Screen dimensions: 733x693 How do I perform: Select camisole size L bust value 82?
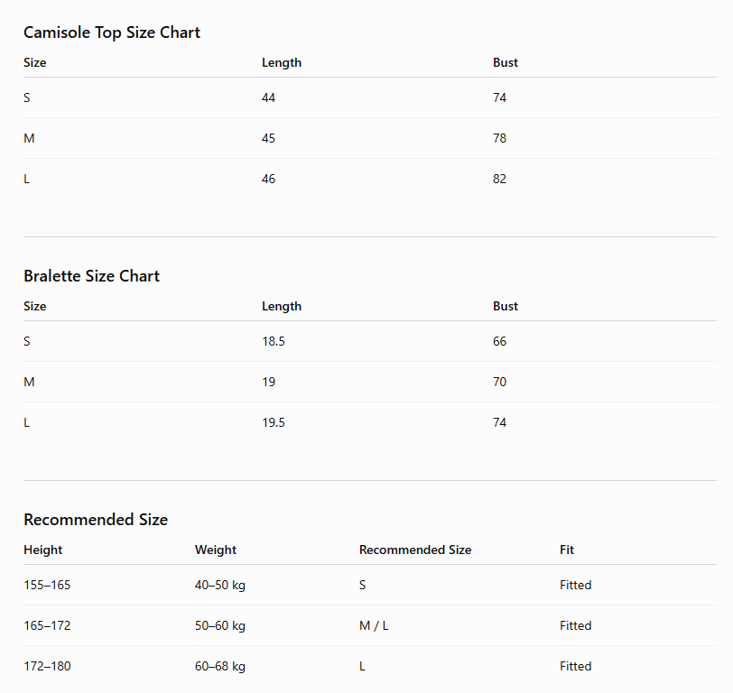[x=499, y=179]
